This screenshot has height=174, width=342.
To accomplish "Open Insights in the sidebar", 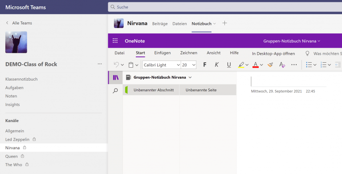I will pyautogui.click(x=12, y=105).
